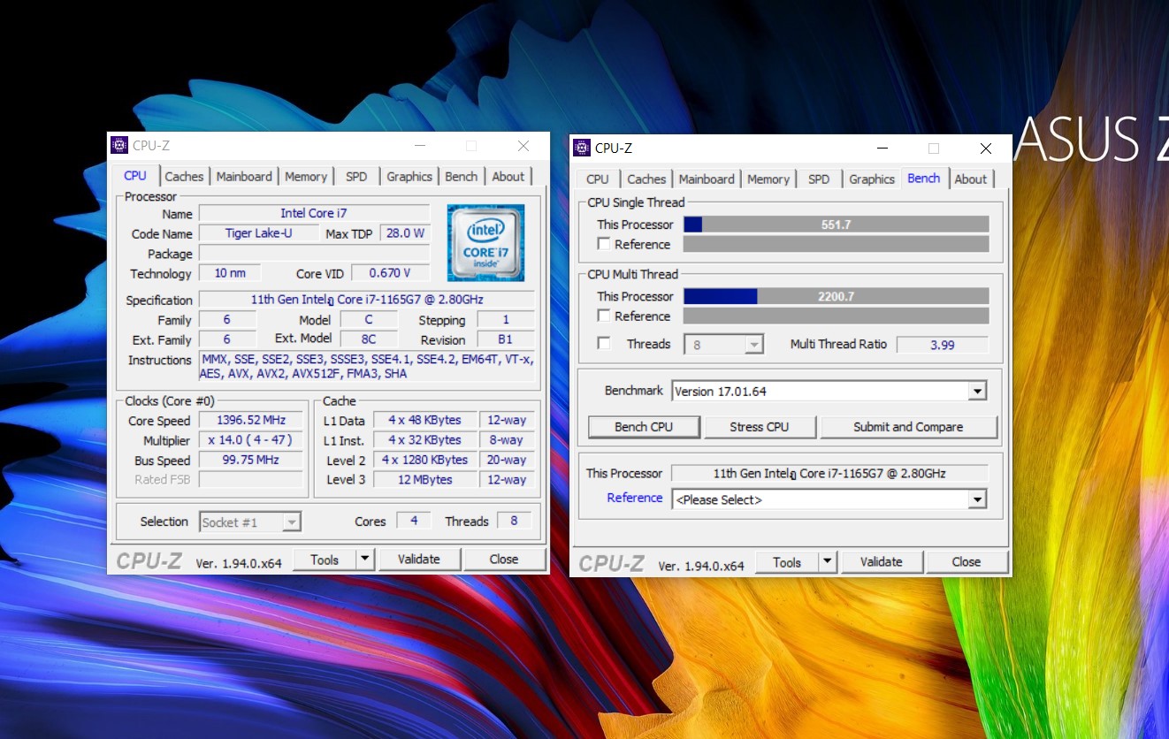The width and height of the screenshot is (1169, 739).
Task: Click the blue Reference link label
Action: [x=635, y=498]
